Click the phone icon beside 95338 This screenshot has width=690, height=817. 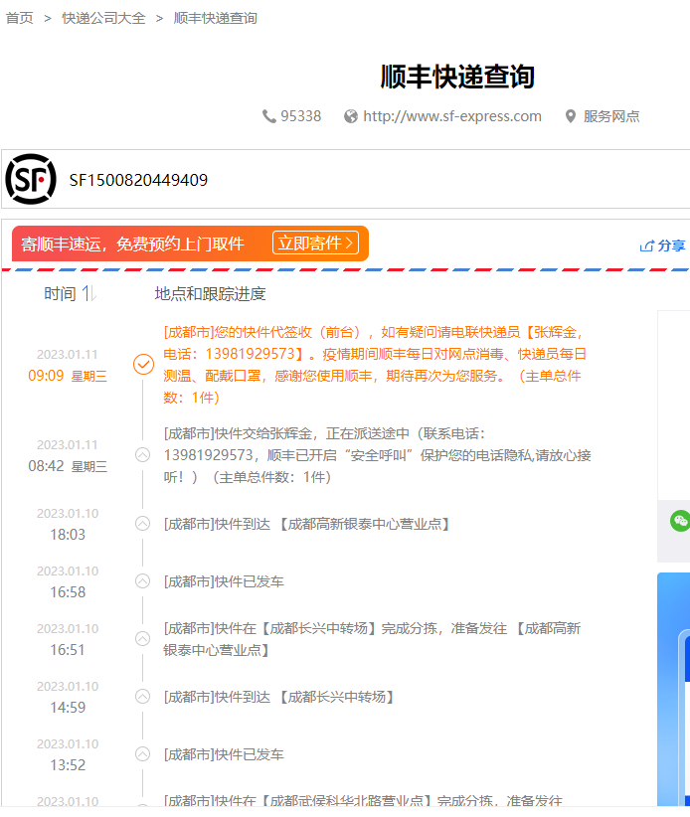pos(268,116)
